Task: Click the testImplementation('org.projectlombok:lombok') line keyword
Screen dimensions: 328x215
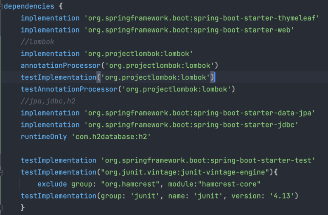Action: (x=59, y=77)
